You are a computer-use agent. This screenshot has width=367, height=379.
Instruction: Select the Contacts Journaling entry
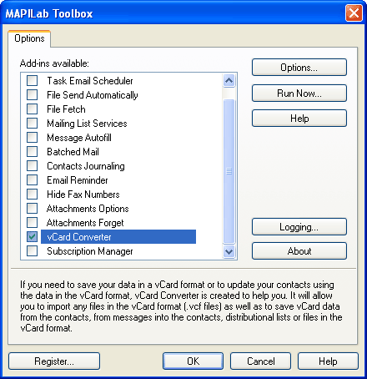(x=86, y=166)
